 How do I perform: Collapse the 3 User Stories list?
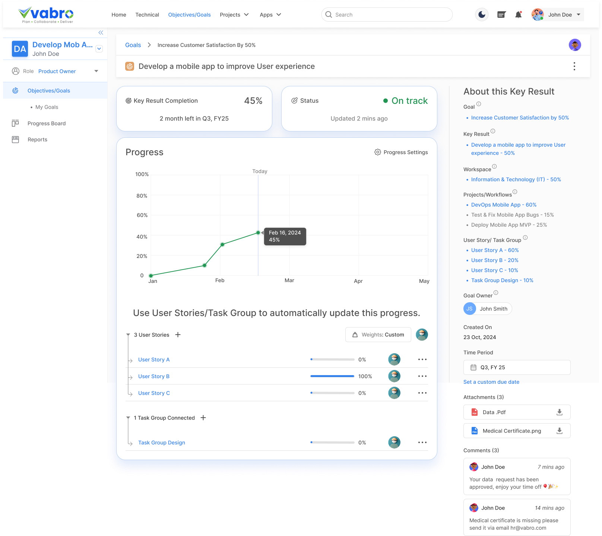tap(128, 335)
